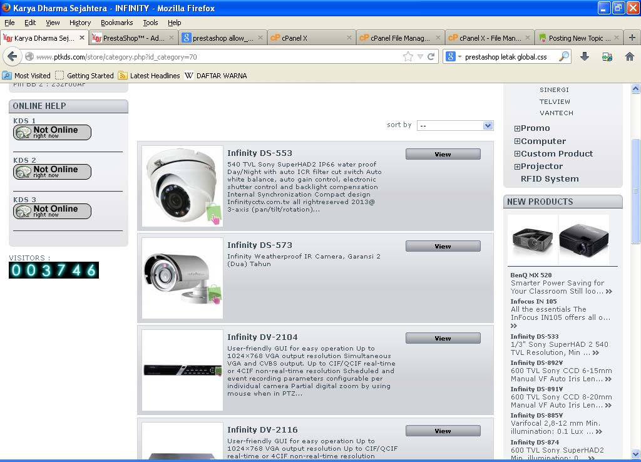Switch to the prestashop allow_ tab
641x462 pixels.
pos(222,38)
